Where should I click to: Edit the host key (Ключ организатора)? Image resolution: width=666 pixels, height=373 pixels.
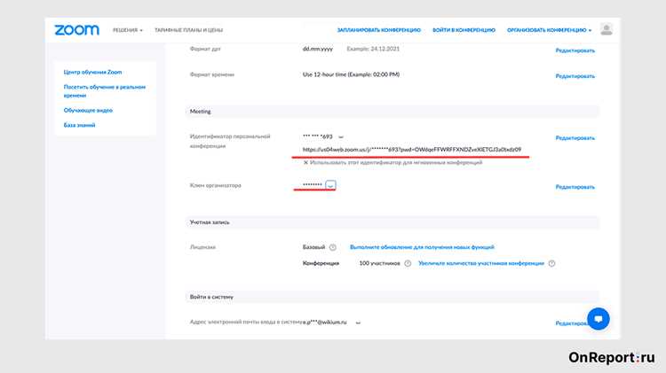click(x=575, y=187)
